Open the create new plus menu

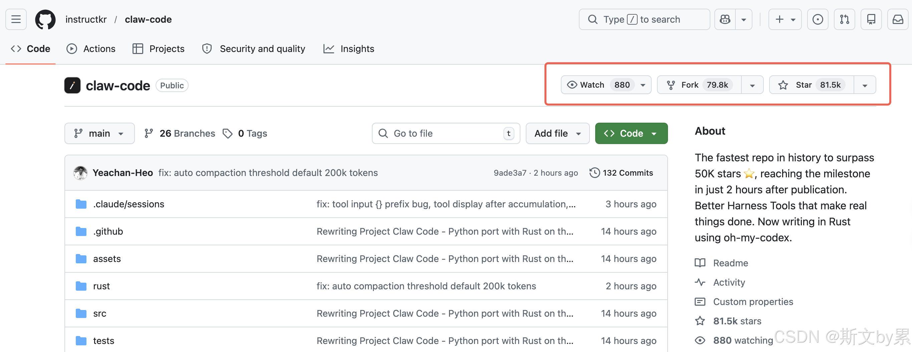click(785, 19)
